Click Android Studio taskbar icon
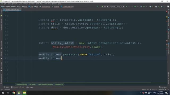 (x=19, y=93)
